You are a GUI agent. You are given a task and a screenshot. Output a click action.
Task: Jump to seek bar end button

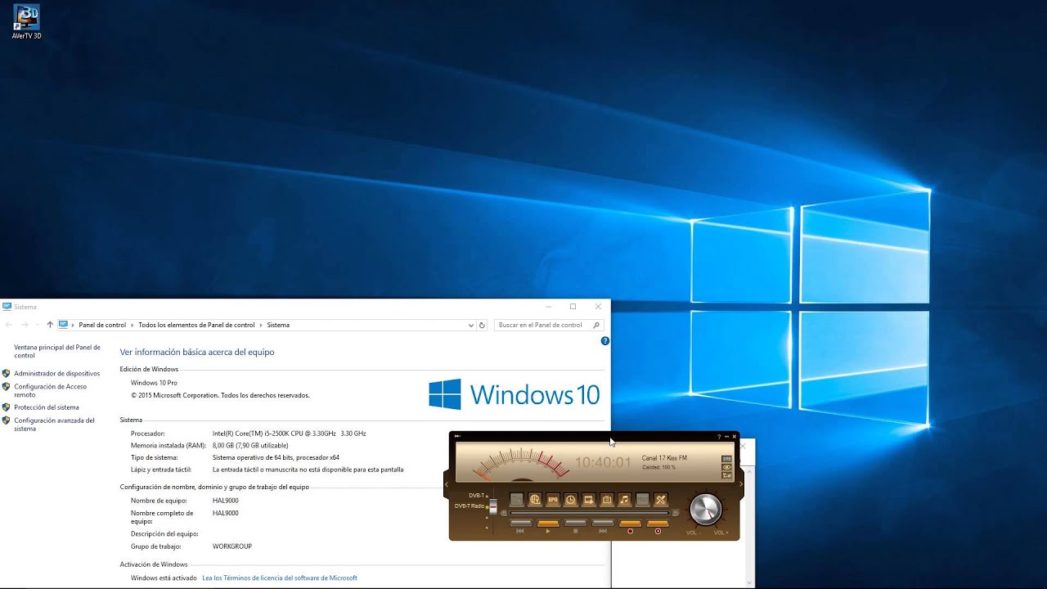click(x=676, y=513)
